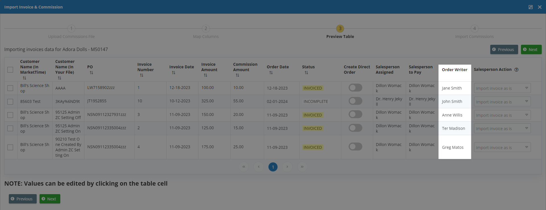The image size is (546, 210).
Task: Enable Create Direct Order for invoice 1
Action: point(355,88)
